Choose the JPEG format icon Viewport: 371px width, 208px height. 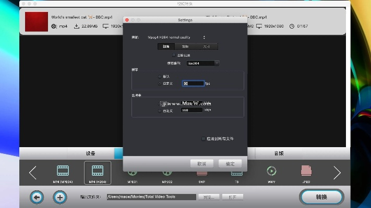click(306, 172)
